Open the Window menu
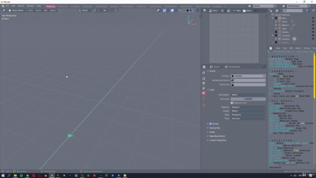 31,6
